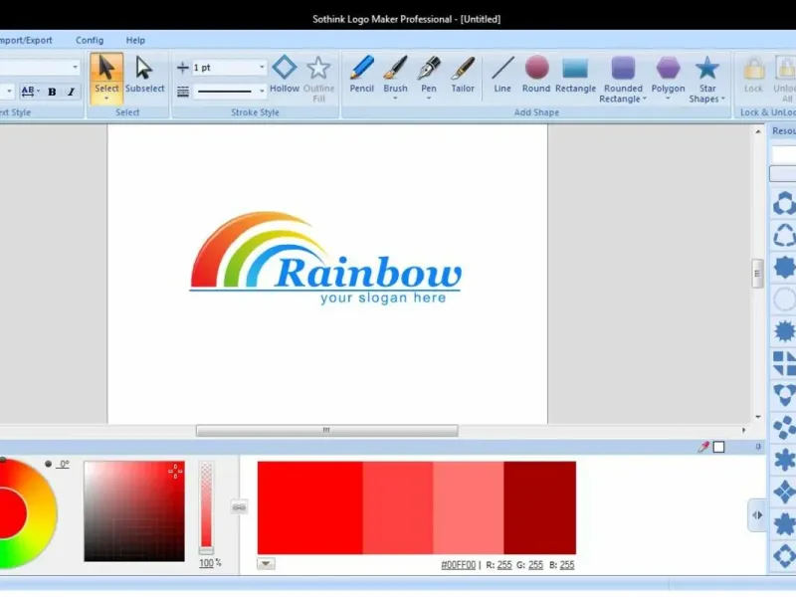Edit the G value 255
Screen dimensions: 796x597
[x=535, y=564]
